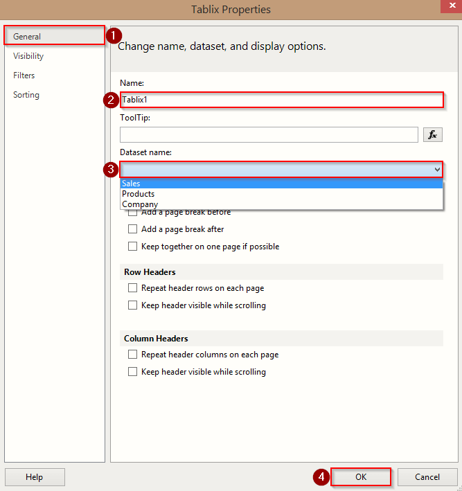Tick Repeat header columns on each page
Image resolution: width=462 pixels, height=491 pixels.
coord(132,355)
